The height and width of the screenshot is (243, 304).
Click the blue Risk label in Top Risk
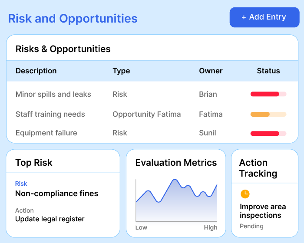(21, 184)
